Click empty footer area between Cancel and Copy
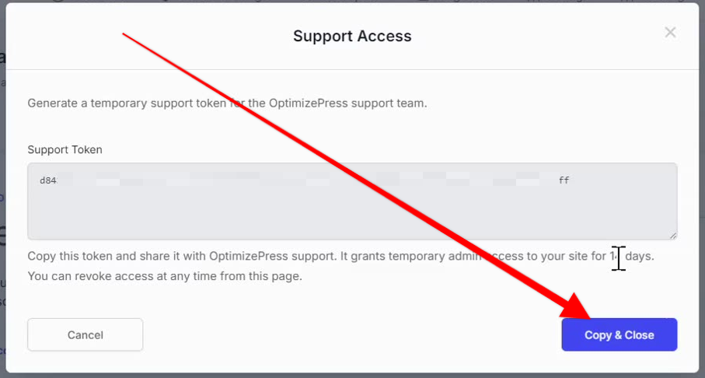The height and width of the screenshot is (378, 705). [352, 334]
